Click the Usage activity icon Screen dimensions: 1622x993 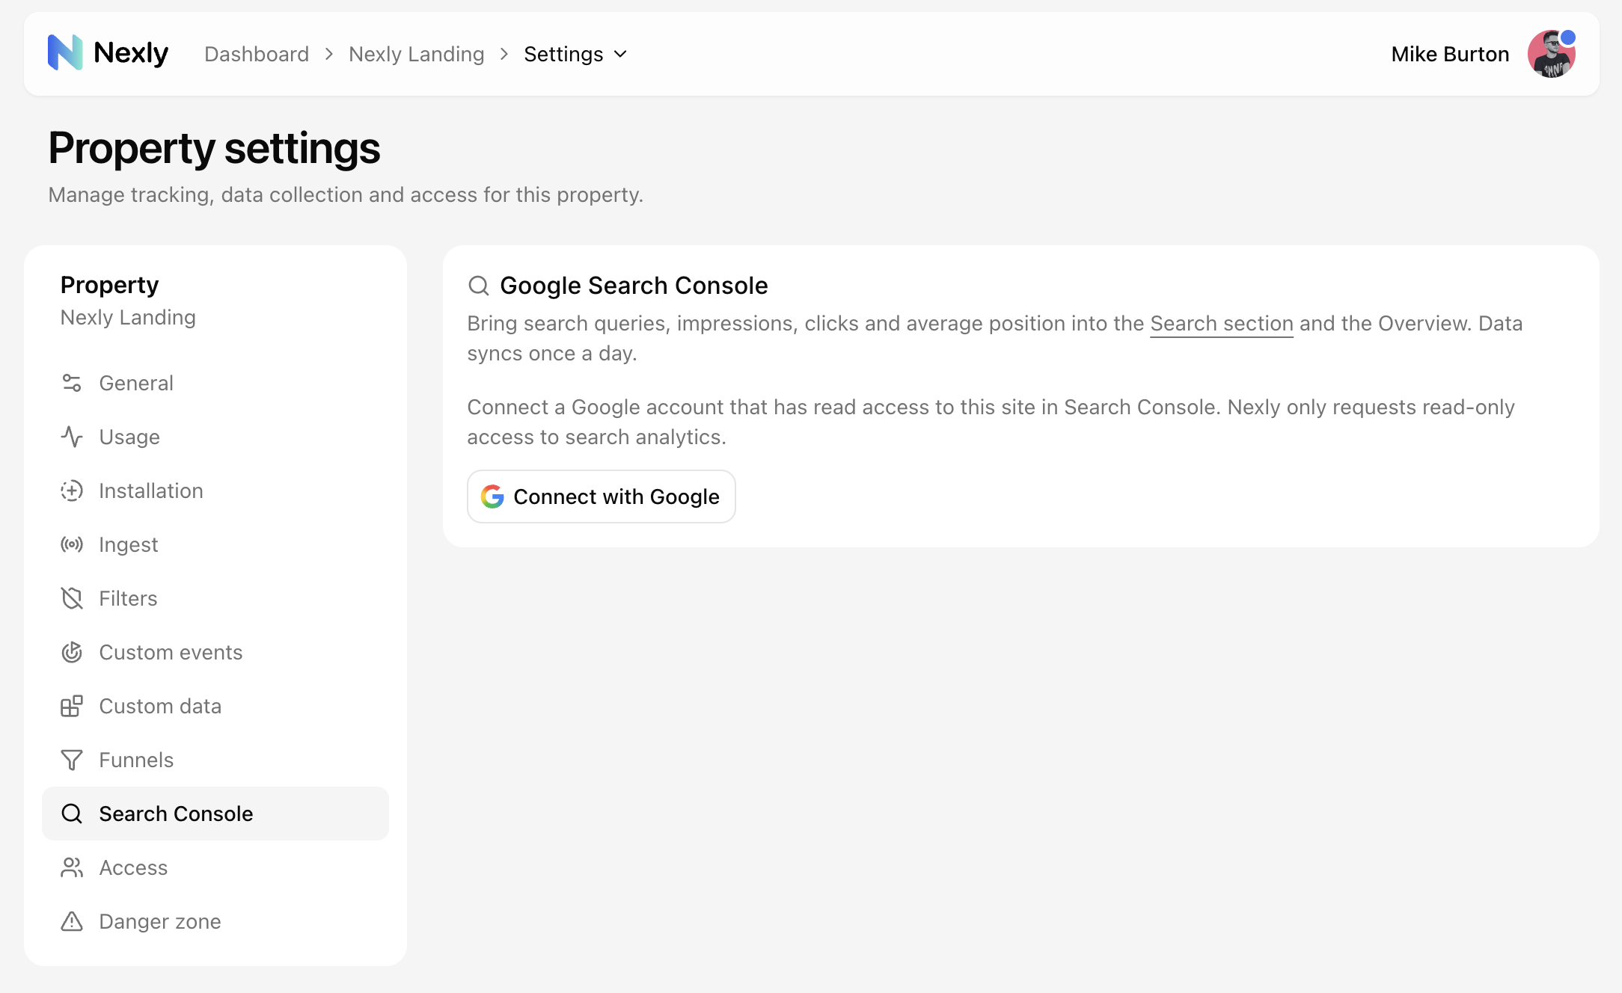(x=72, y=437)
